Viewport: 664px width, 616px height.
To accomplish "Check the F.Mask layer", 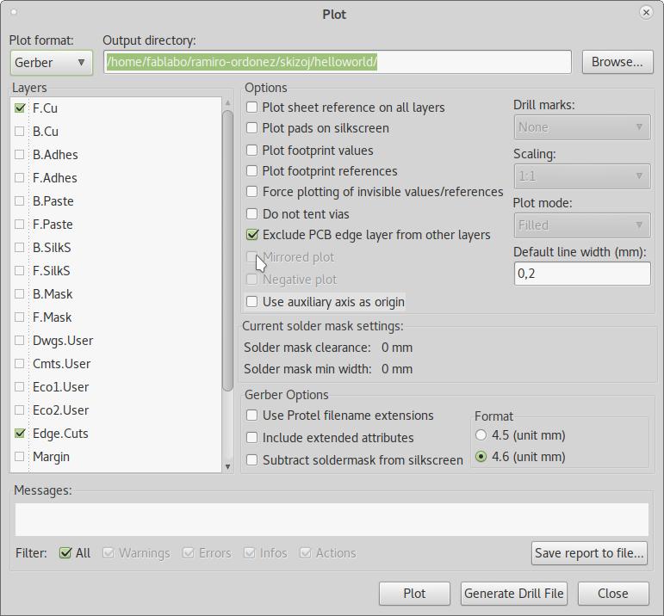I will (x=20, y=317).
